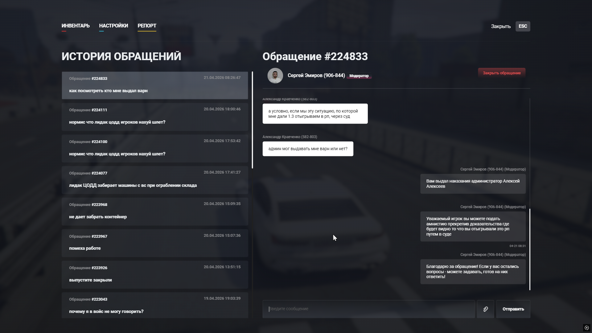Viewport: 592px width, 333px height.
Task: Open ticket #223043 about voice chat
Action: point(155,305)
